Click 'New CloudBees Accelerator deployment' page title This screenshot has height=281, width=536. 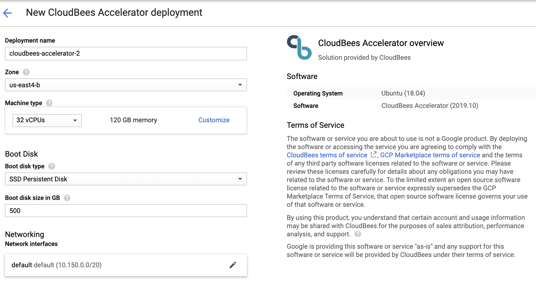click(114, 13)
